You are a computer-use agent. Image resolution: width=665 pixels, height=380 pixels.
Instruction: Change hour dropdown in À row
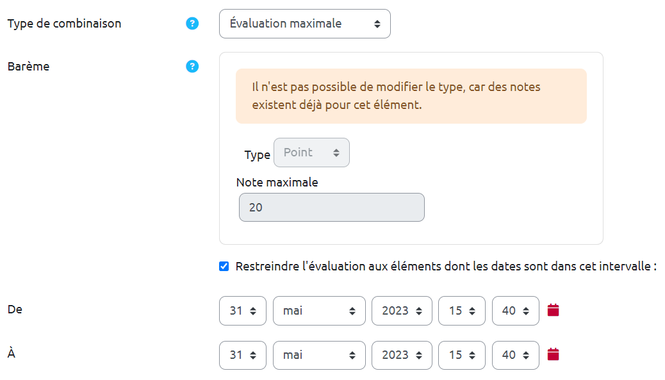pos(462,354)
